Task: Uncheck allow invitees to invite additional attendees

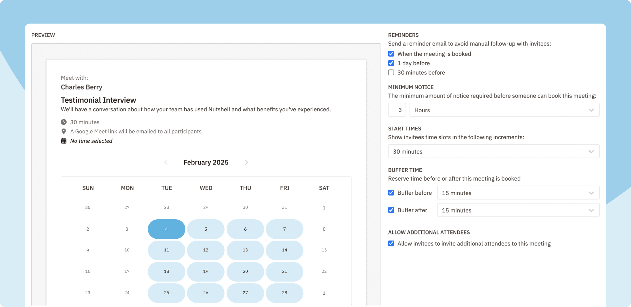Action: (391, 244)
